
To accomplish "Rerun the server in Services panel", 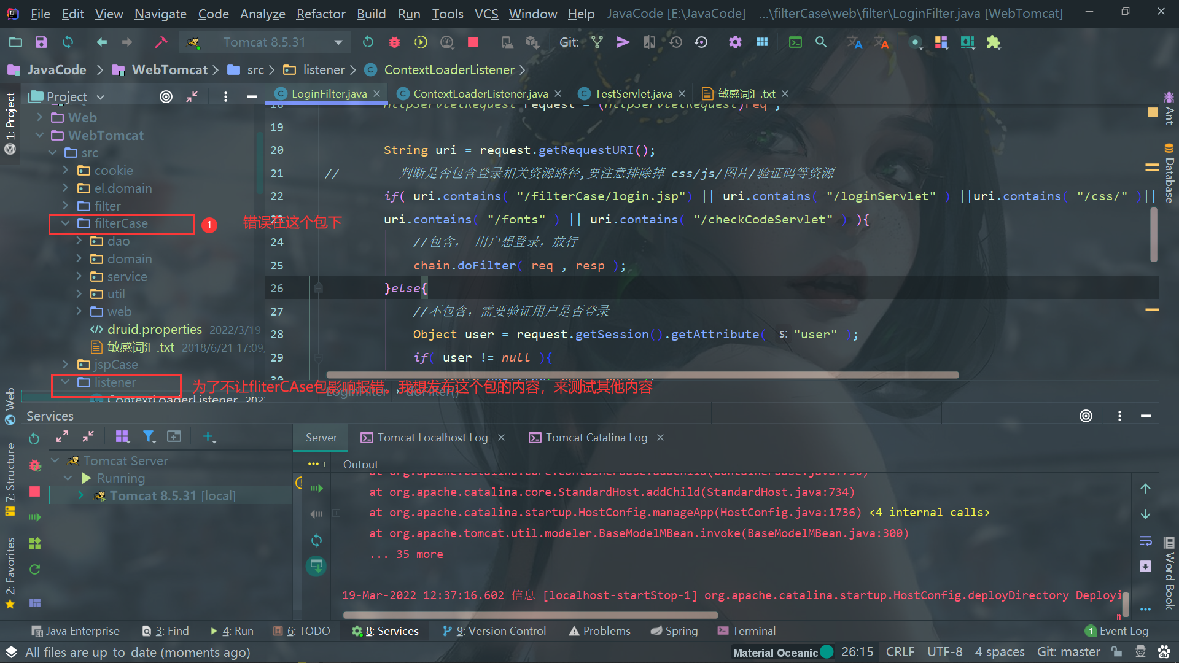I will tap(34, 438).
